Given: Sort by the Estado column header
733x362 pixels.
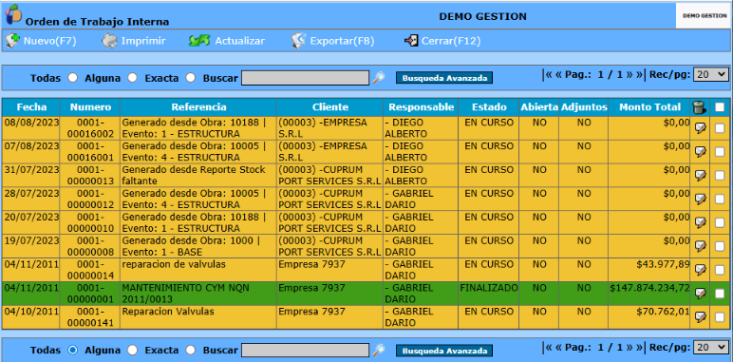Looking at the screenshot, I should (489, 107).
